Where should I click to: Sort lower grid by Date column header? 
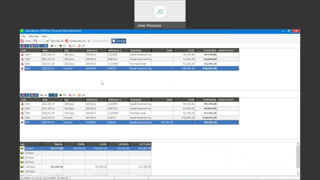point(52,100)
